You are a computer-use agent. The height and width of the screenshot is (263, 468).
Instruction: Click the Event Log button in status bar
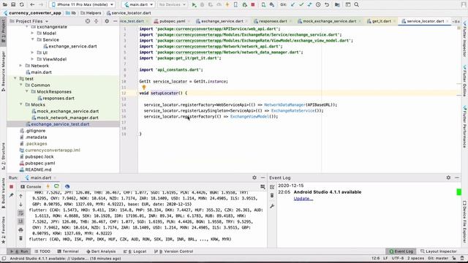click(x=401, y=251)
